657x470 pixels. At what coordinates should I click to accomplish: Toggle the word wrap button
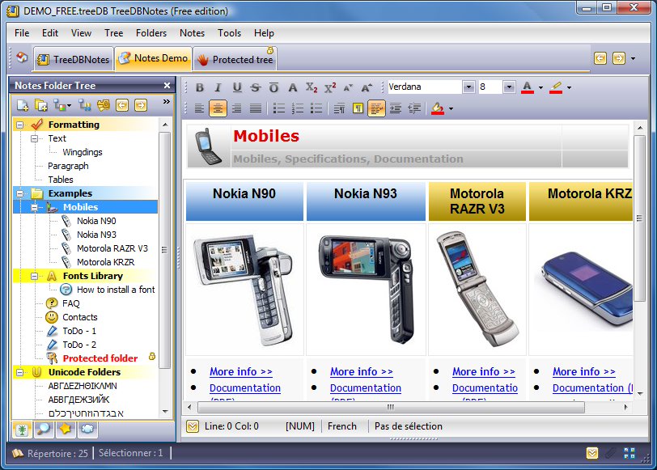(x=376, y=108)
